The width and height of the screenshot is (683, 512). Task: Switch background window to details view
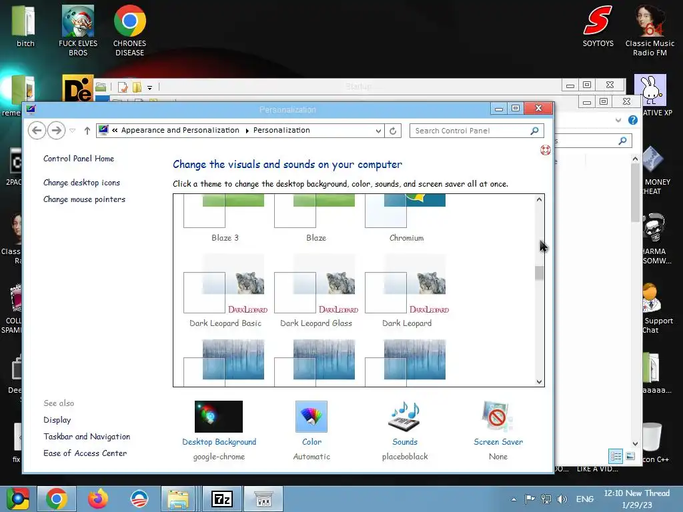[616, 456]
